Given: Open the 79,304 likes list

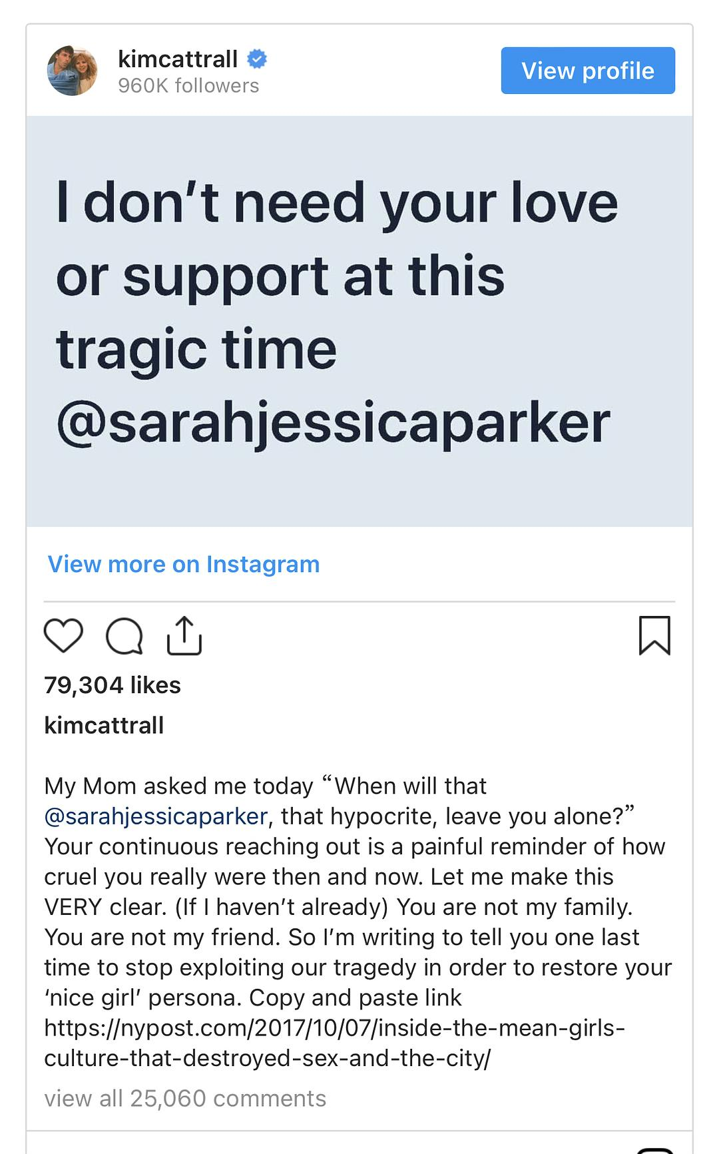Looking at the screenshot, I should [113, 685].
